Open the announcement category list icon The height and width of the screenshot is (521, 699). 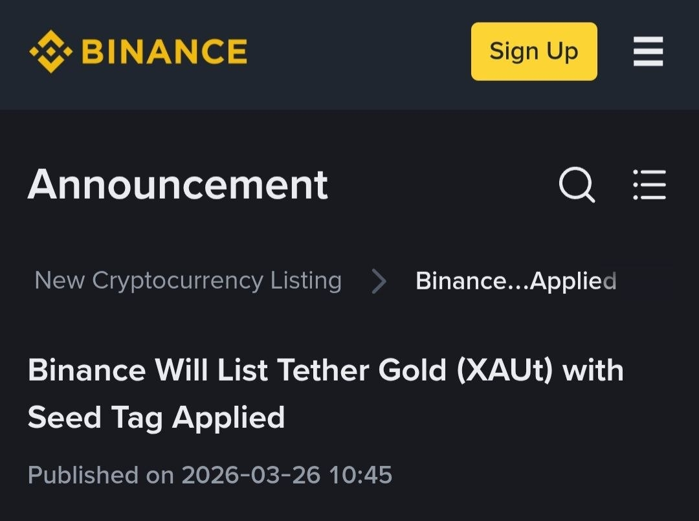point(649,186)
